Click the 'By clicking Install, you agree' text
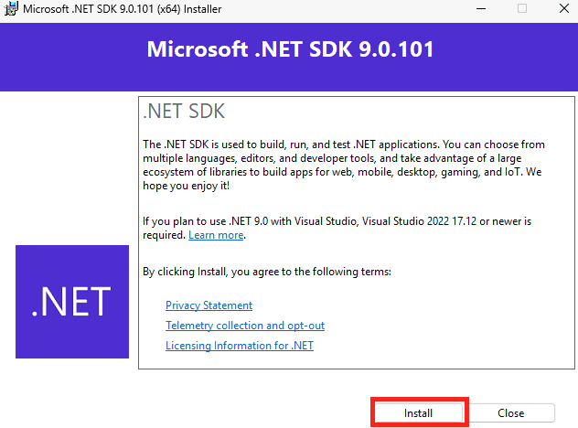Screen dimensions: 578x428 267,272
